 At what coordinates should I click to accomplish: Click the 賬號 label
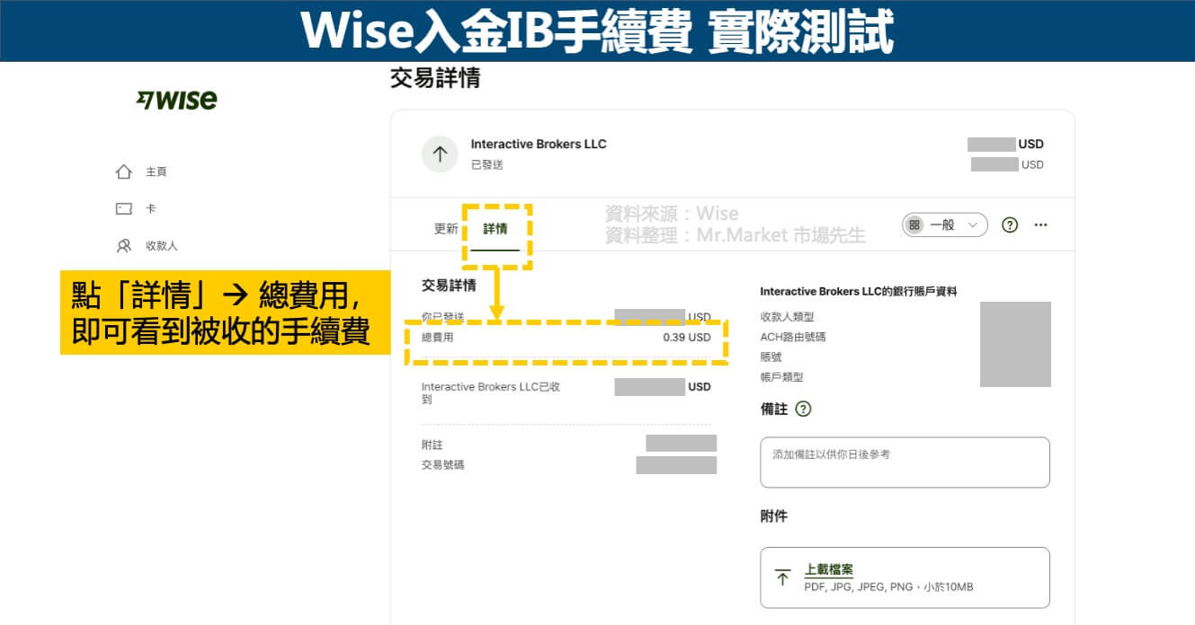771,357
